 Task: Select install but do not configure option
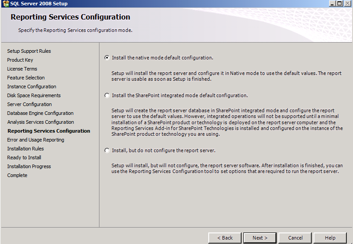point(107,150)
